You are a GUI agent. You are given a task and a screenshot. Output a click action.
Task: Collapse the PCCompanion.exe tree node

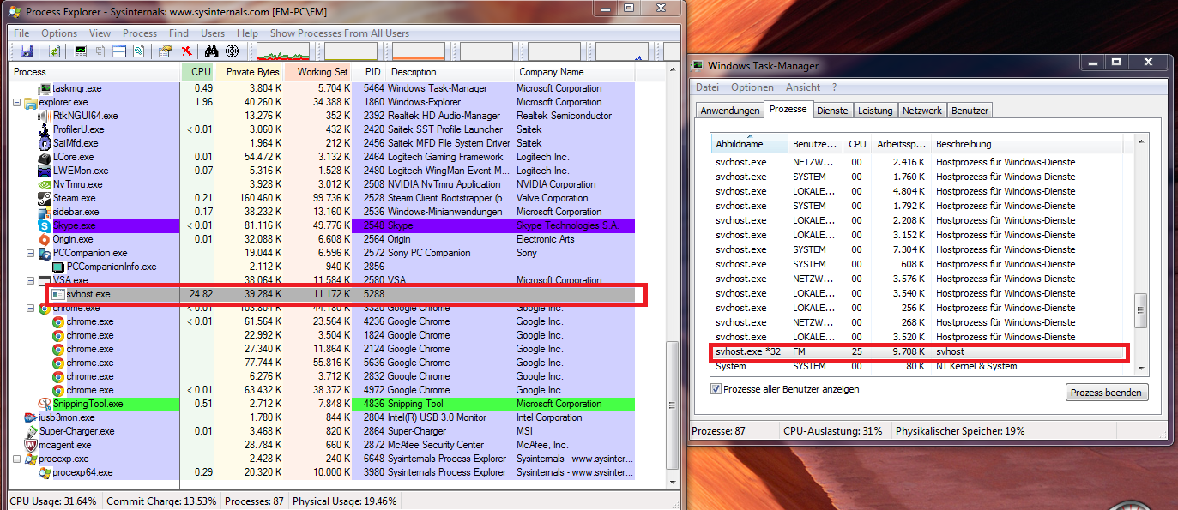click(x=32, y=253)
